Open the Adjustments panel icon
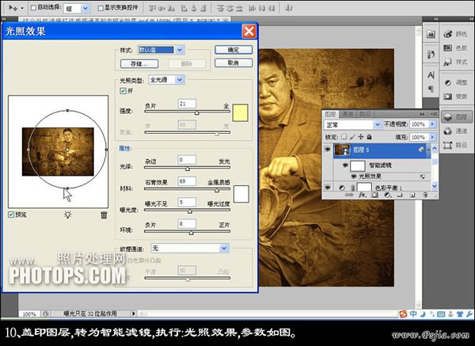475x346 pixels. pyautogui.click(x=448, y=82)
